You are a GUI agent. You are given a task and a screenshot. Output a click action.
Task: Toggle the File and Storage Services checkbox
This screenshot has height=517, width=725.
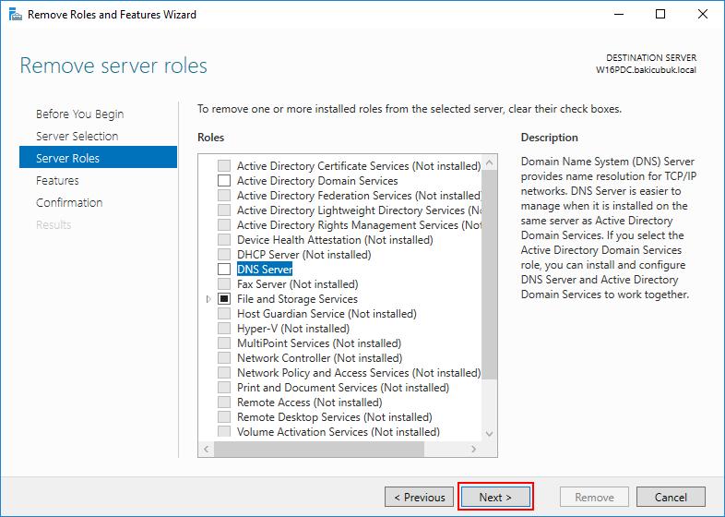click(224, 299)
